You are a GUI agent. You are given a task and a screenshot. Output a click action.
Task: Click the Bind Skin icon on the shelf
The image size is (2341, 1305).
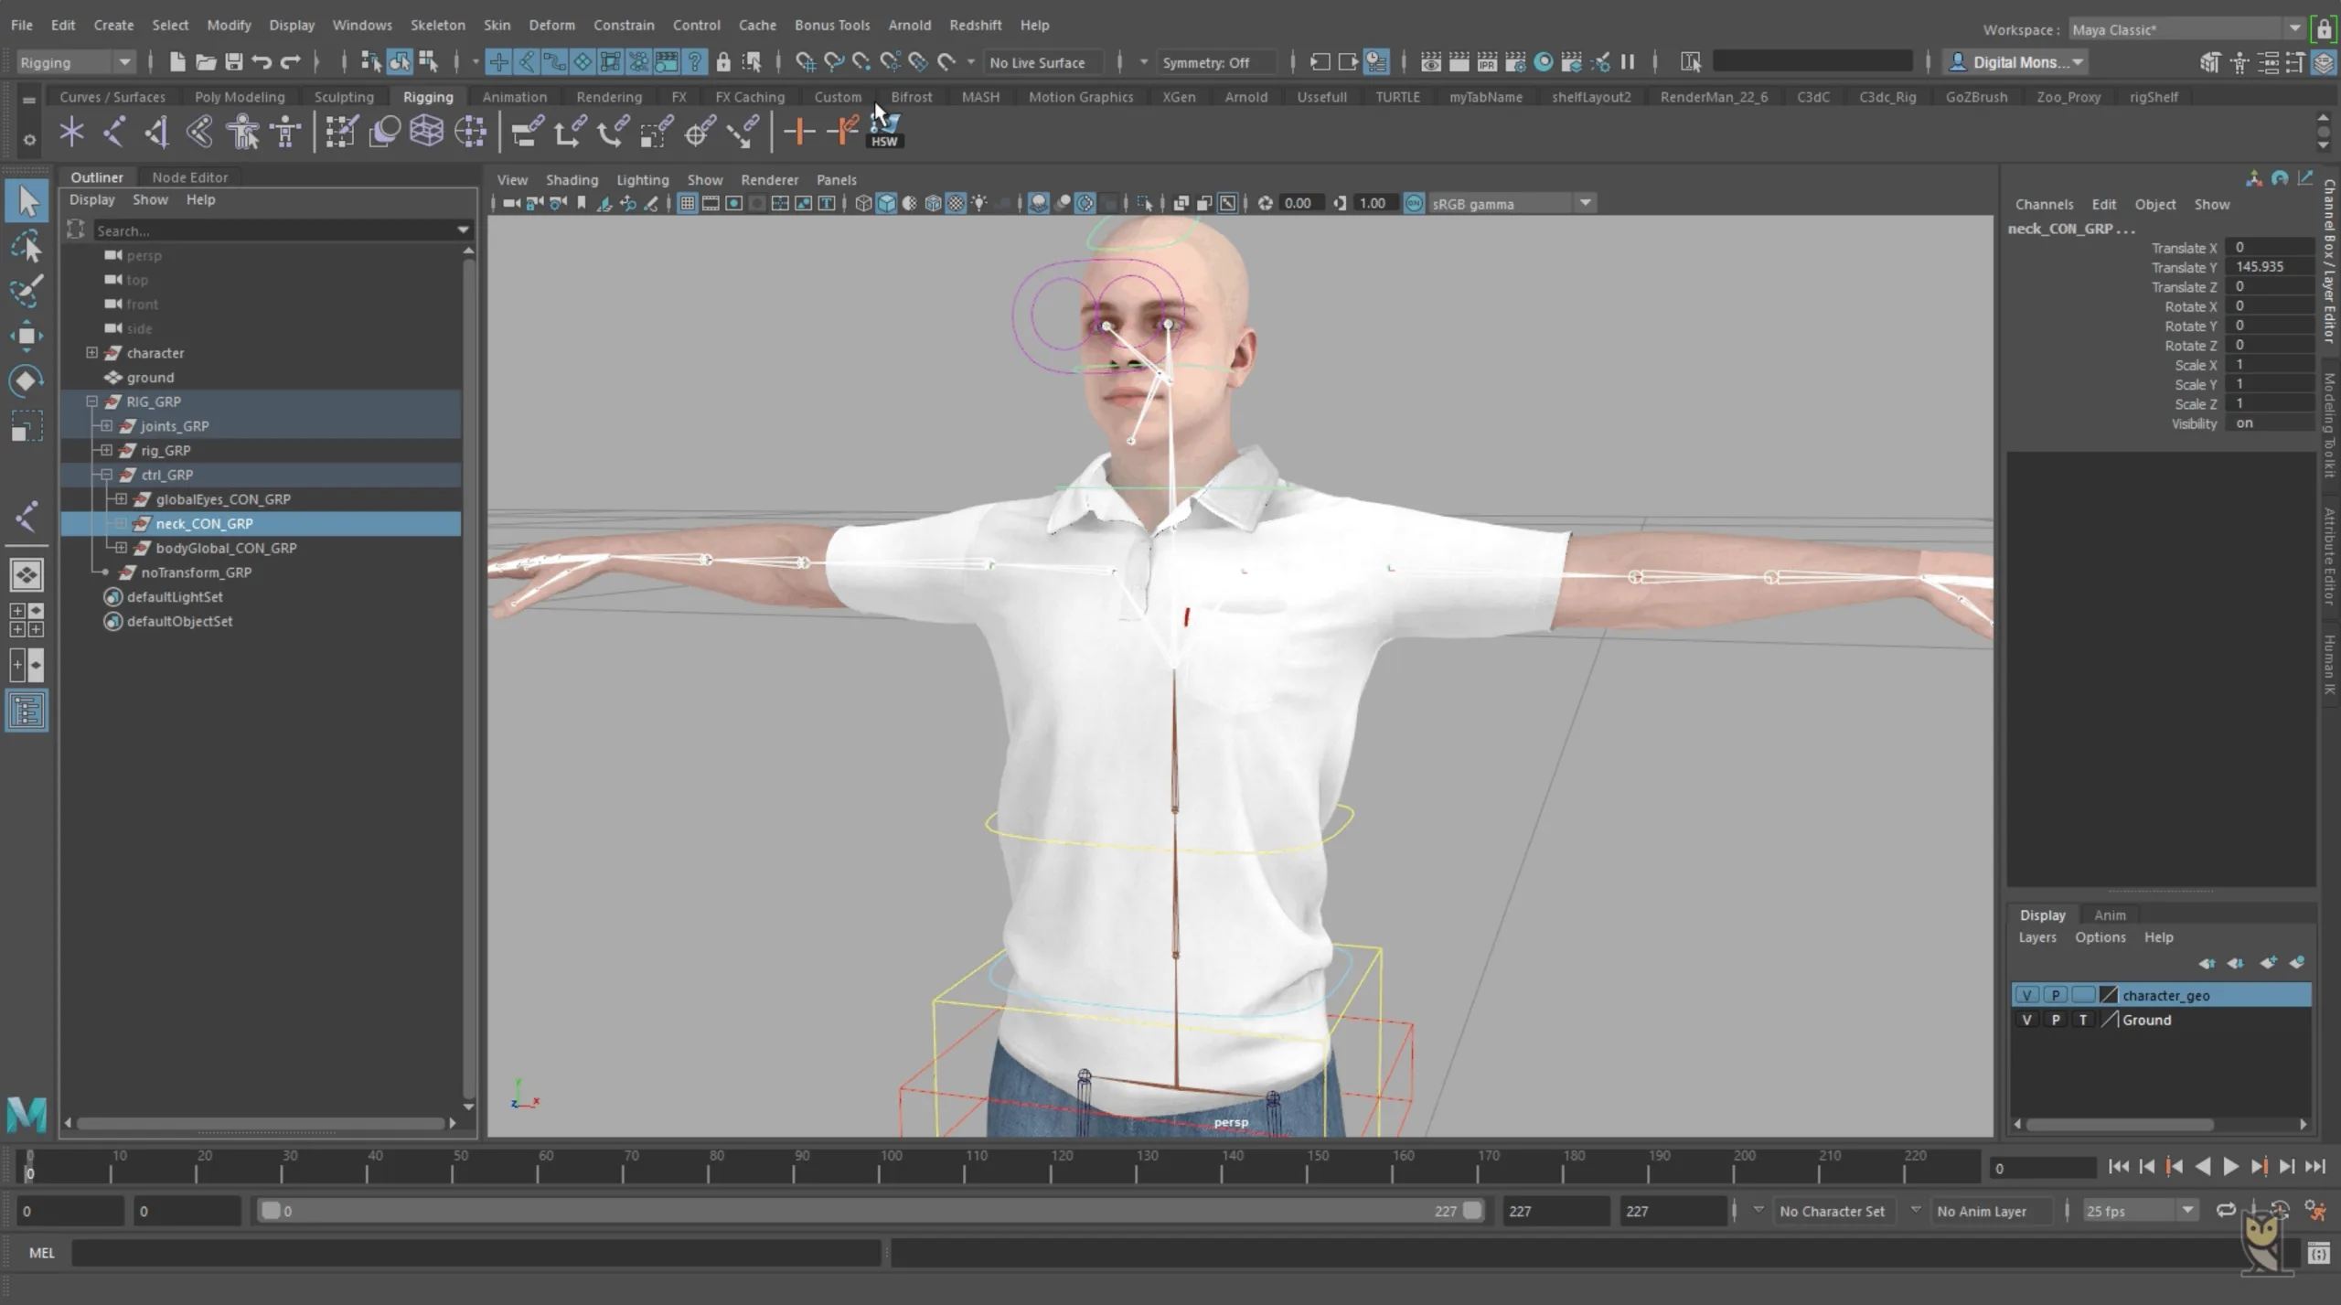click(x=243, y=131)
